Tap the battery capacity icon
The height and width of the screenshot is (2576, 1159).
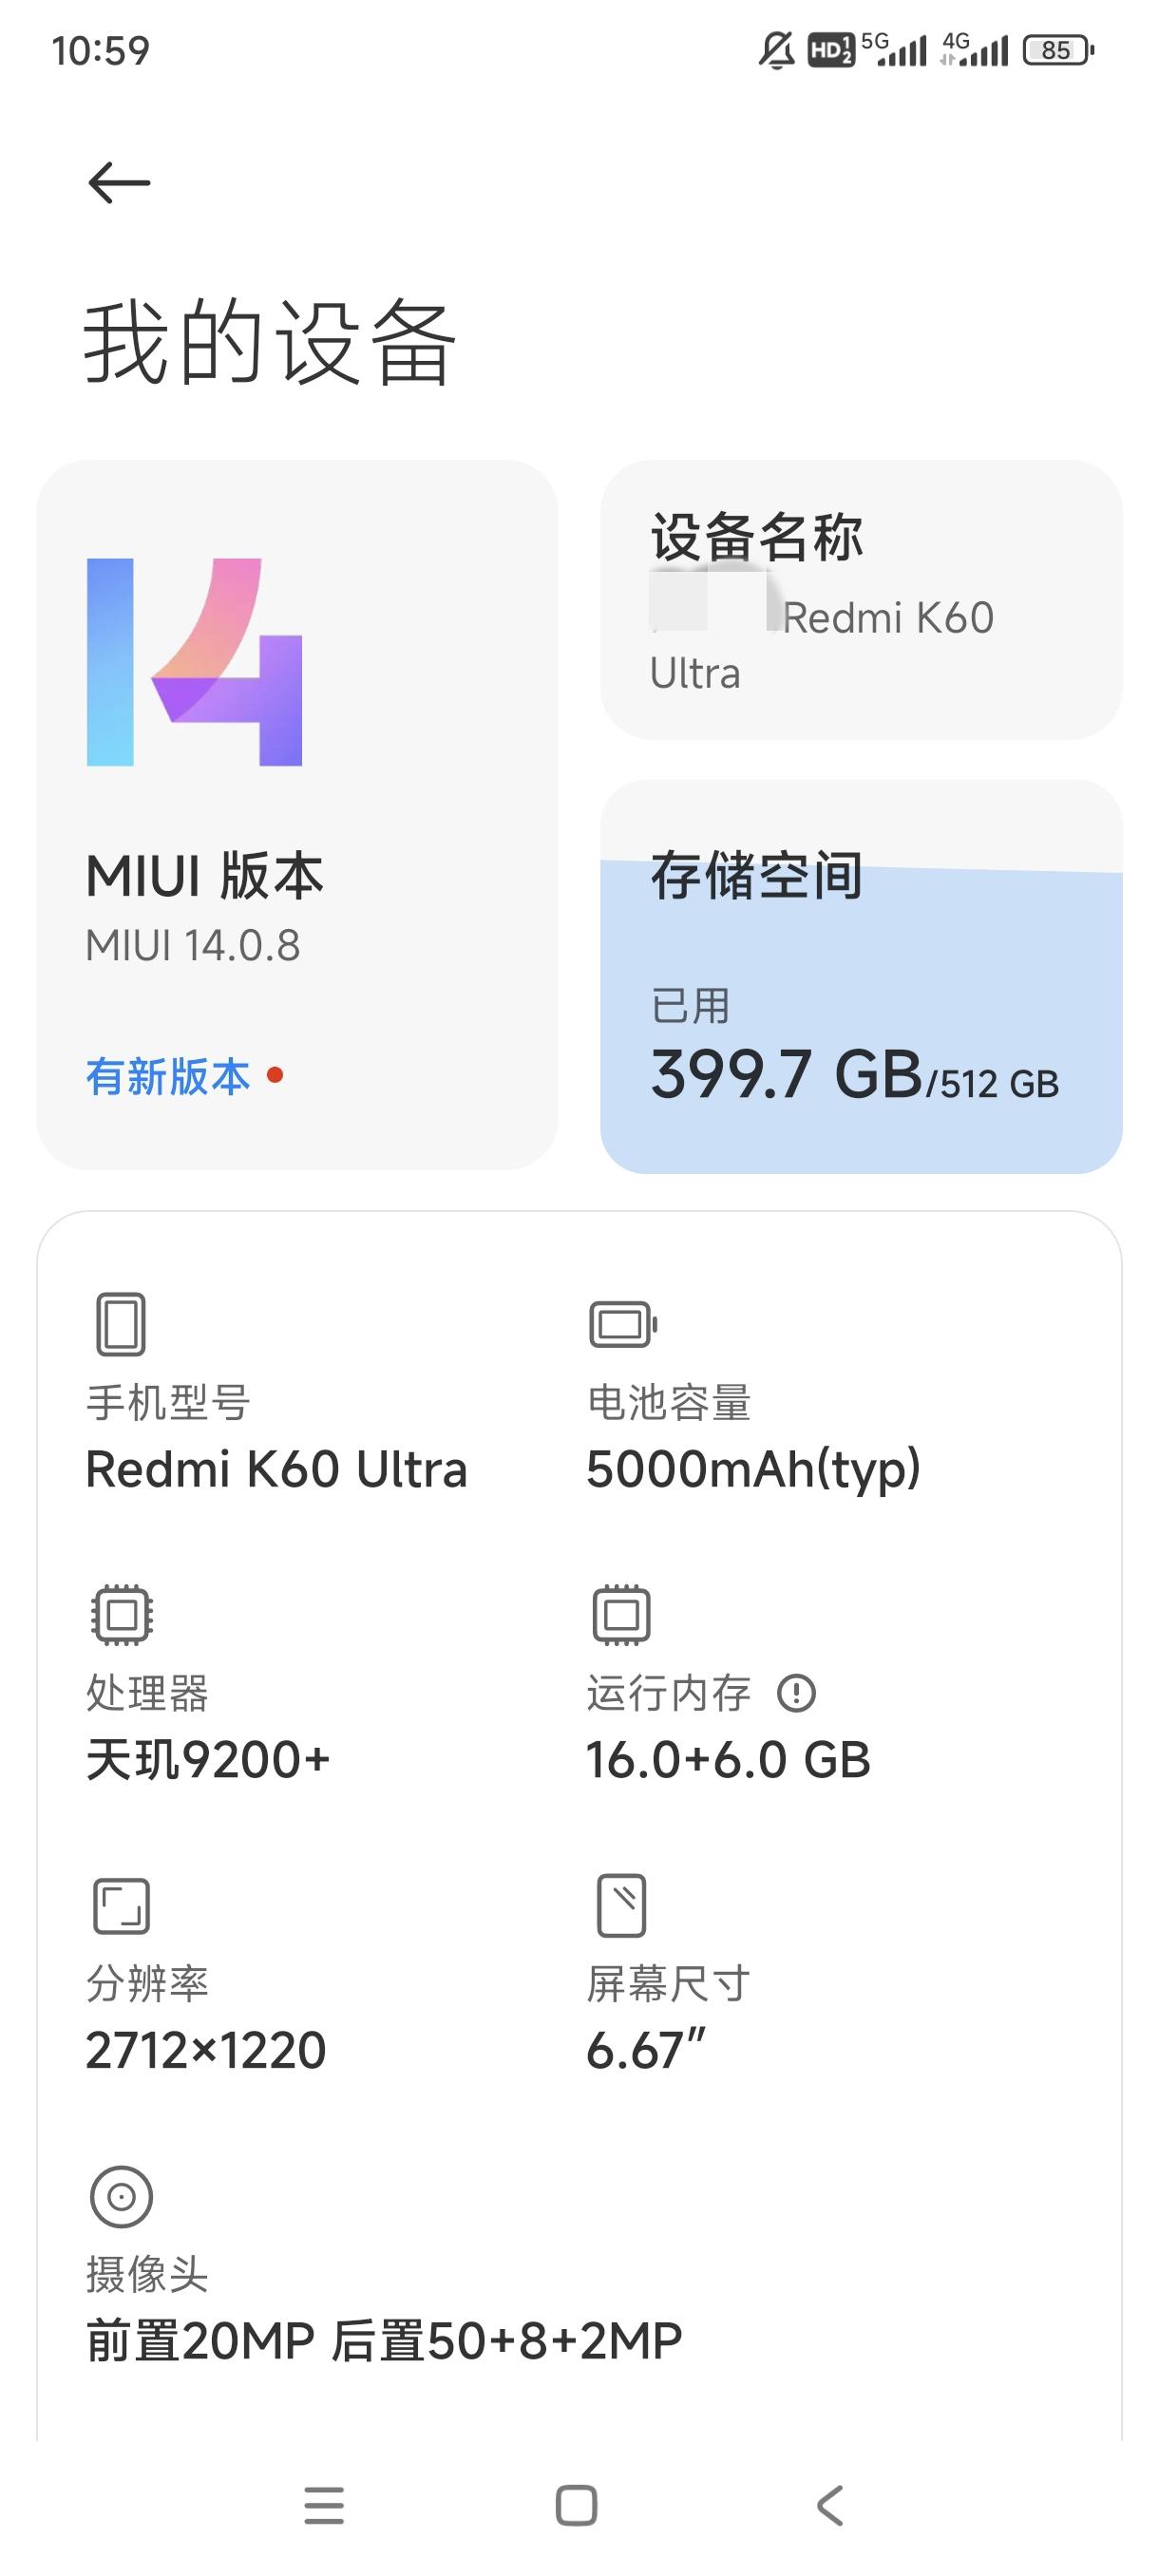(622, 1324)
